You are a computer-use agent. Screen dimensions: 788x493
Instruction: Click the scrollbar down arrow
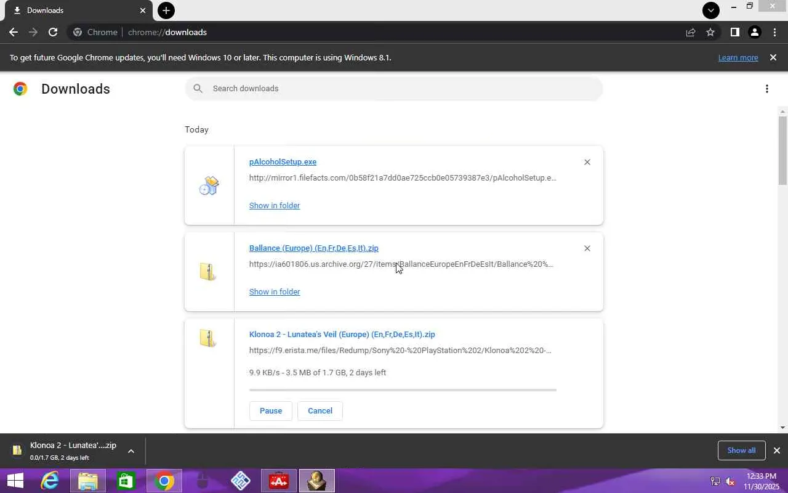783,428
